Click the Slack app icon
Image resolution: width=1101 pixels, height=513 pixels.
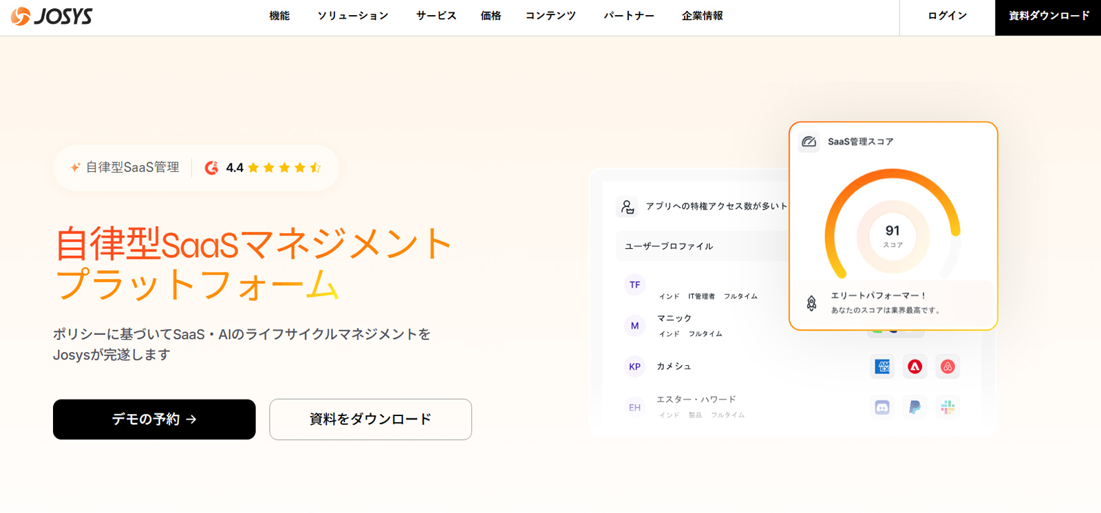tap(948, 407)
